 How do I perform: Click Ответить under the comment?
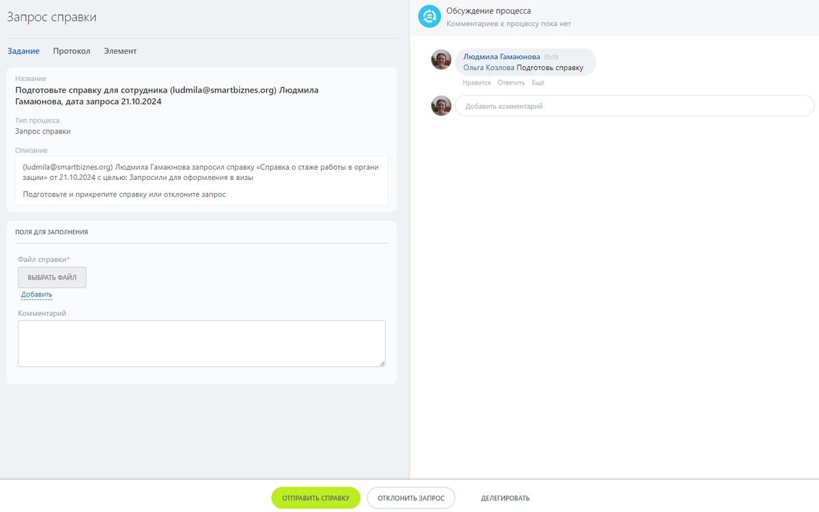(x=511, y=82)
